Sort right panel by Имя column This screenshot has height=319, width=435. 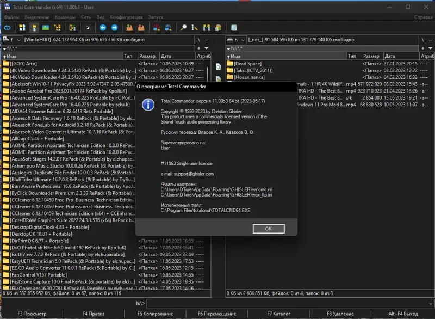287,56
